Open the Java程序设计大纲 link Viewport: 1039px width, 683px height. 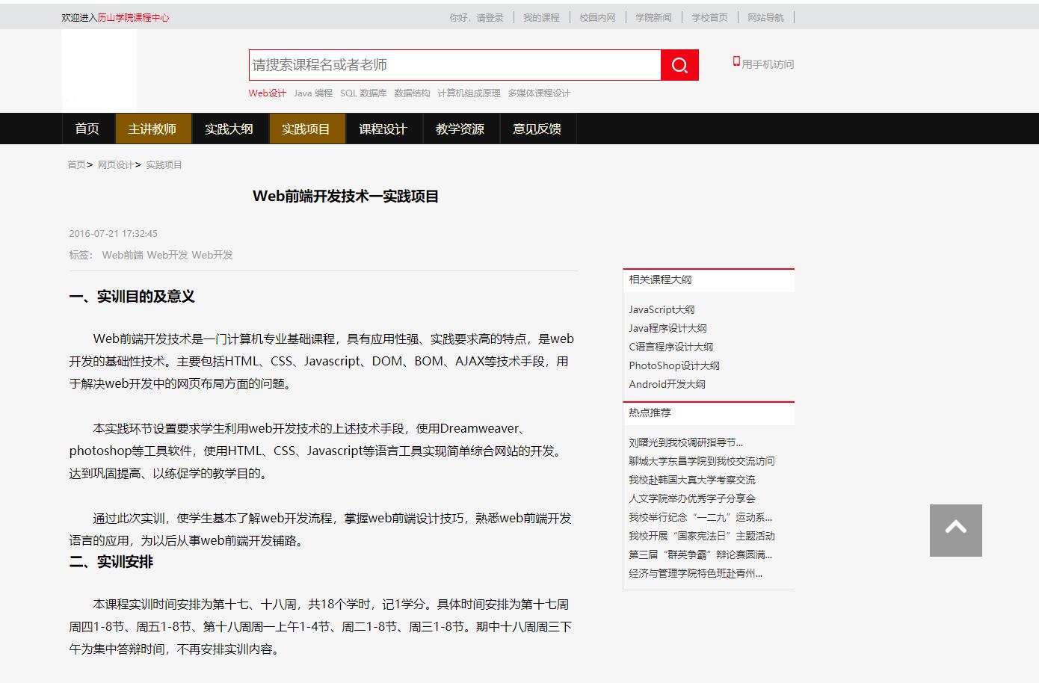(668, 328)
